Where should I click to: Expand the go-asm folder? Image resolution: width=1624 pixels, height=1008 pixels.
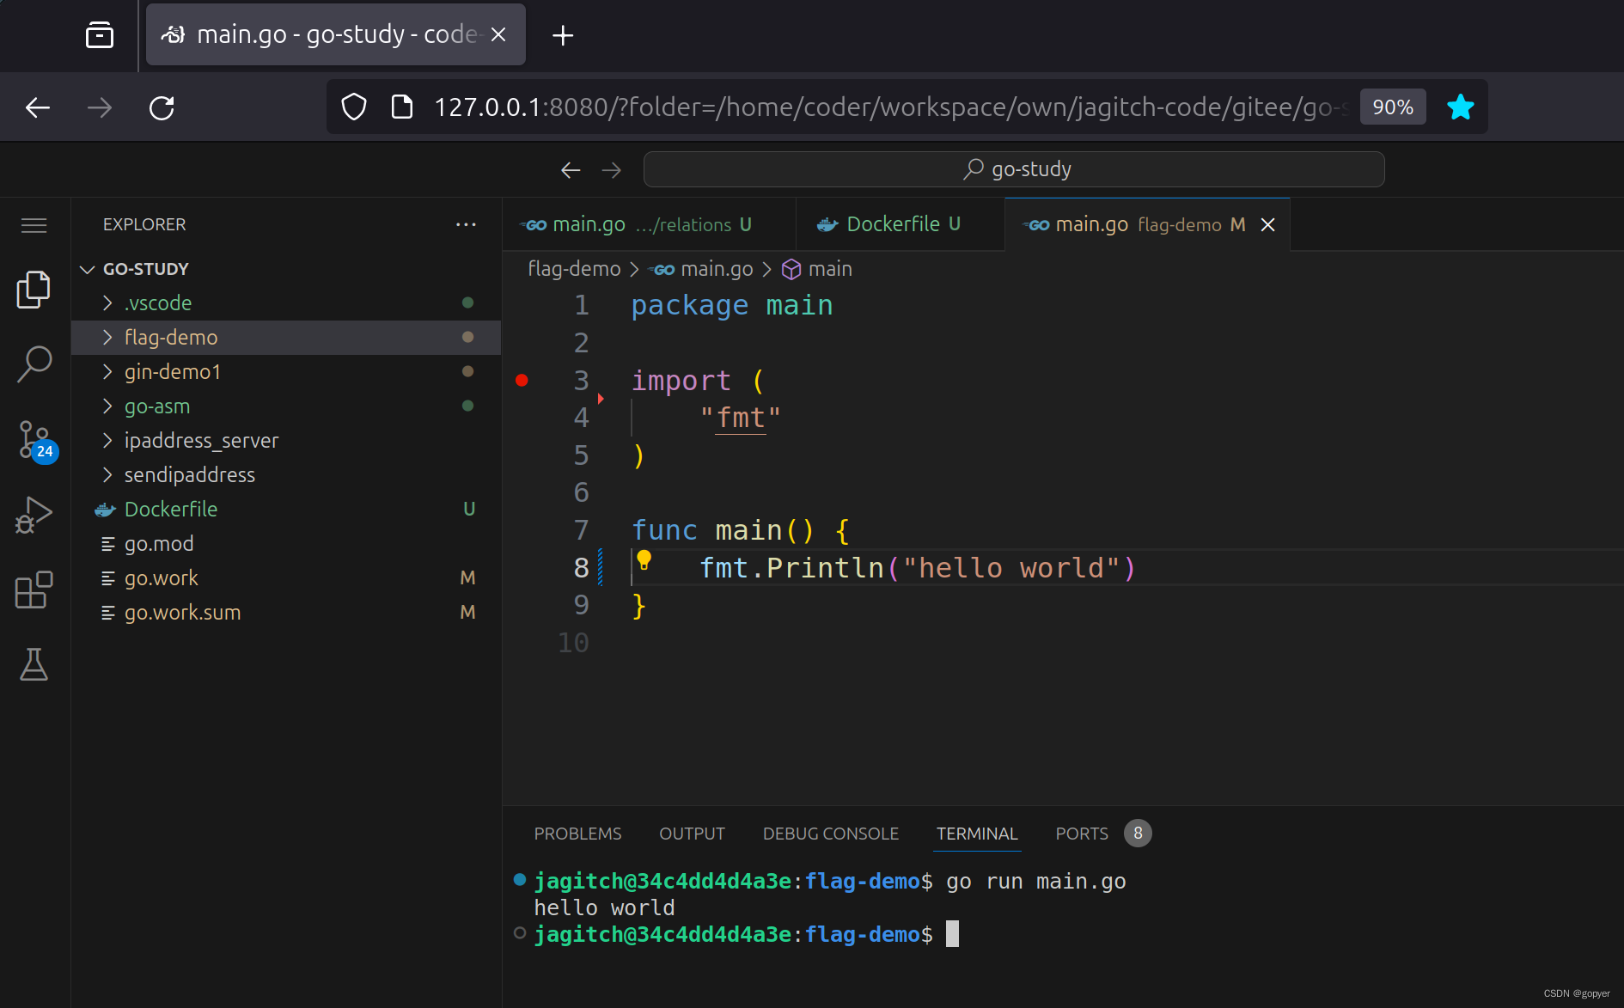click(x=107, y=406)
